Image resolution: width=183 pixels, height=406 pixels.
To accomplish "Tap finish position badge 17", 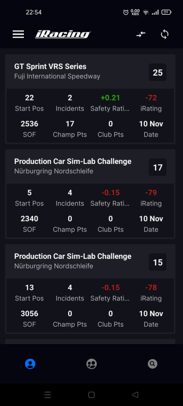I will click(158, 167).
